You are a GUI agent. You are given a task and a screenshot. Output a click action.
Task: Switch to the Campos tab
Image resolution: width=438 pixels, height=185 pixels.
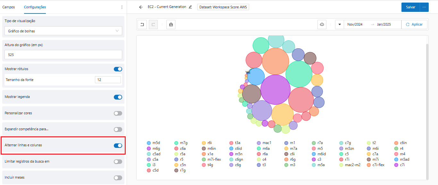click(9, 7)
